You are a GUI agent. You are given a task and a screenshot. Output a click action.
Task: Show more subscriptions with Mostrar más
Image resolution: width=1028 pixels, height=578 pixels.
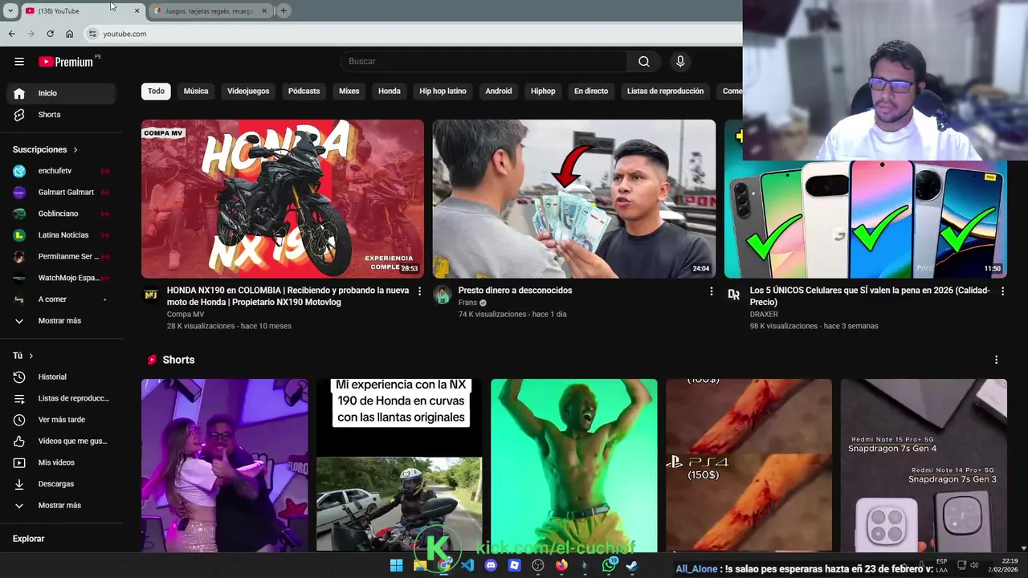click(x=61, y=321)
